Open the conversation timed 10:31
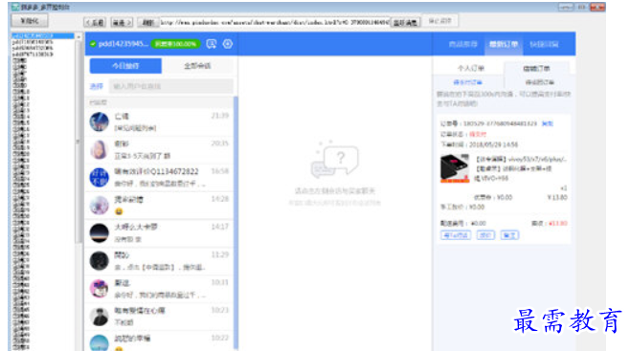The image size is (630, 351). pos(160,289)
